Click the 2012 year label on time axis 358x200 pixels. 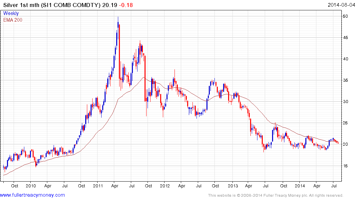tap(165, 186)
